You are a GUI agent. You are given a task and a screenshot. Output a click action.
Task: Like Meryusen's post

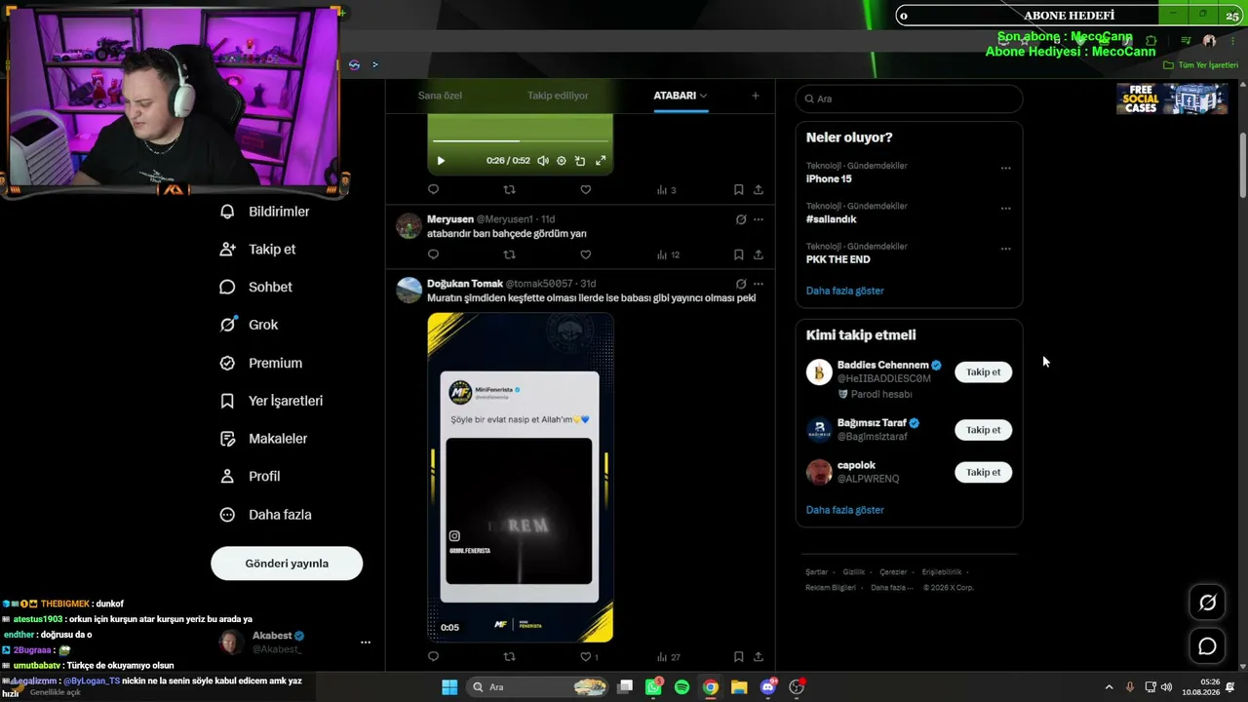[x=586, y=254]
